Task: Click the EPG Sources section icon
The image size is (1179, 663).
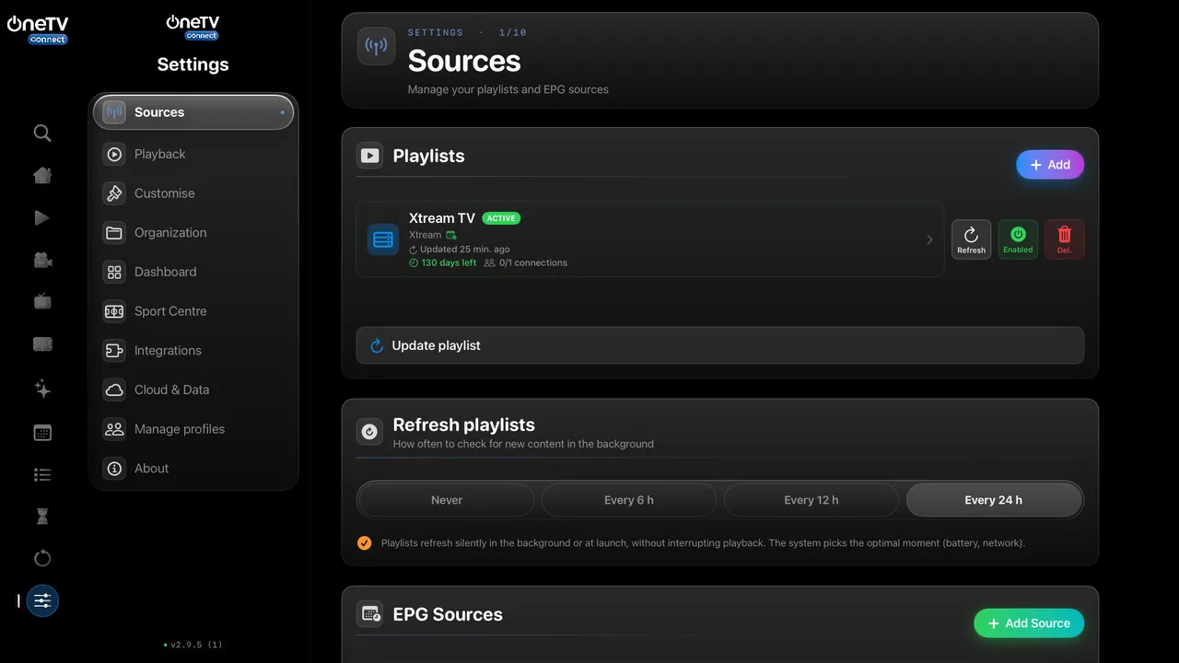Action: click(371, 614)
